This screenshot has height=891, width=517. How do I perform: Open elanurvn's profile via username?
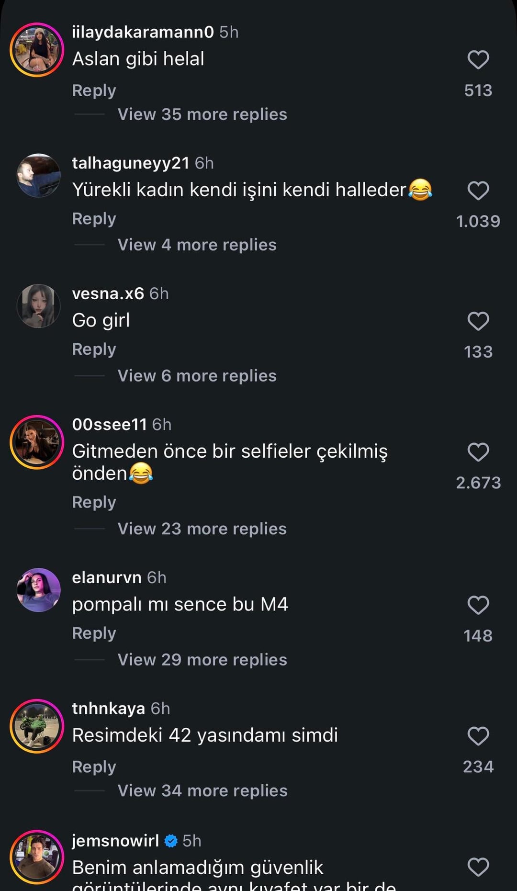(107, 578)
